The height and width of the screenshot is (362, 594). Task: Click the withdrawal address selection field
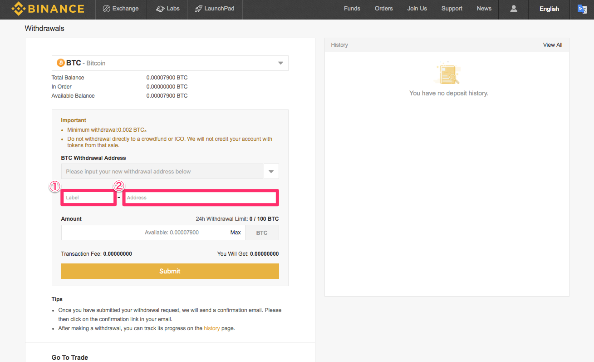162,172
